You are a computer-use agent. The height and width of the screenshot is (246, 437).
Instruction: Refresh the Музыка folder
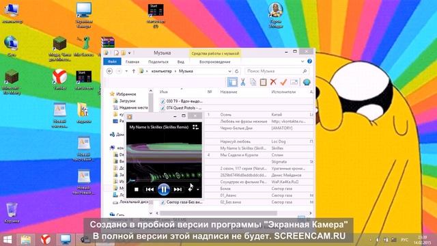(x=237, y=71)
